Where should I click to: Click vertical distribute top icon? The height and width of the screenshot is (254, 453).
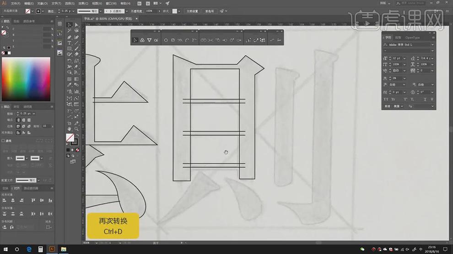[4, 214]
